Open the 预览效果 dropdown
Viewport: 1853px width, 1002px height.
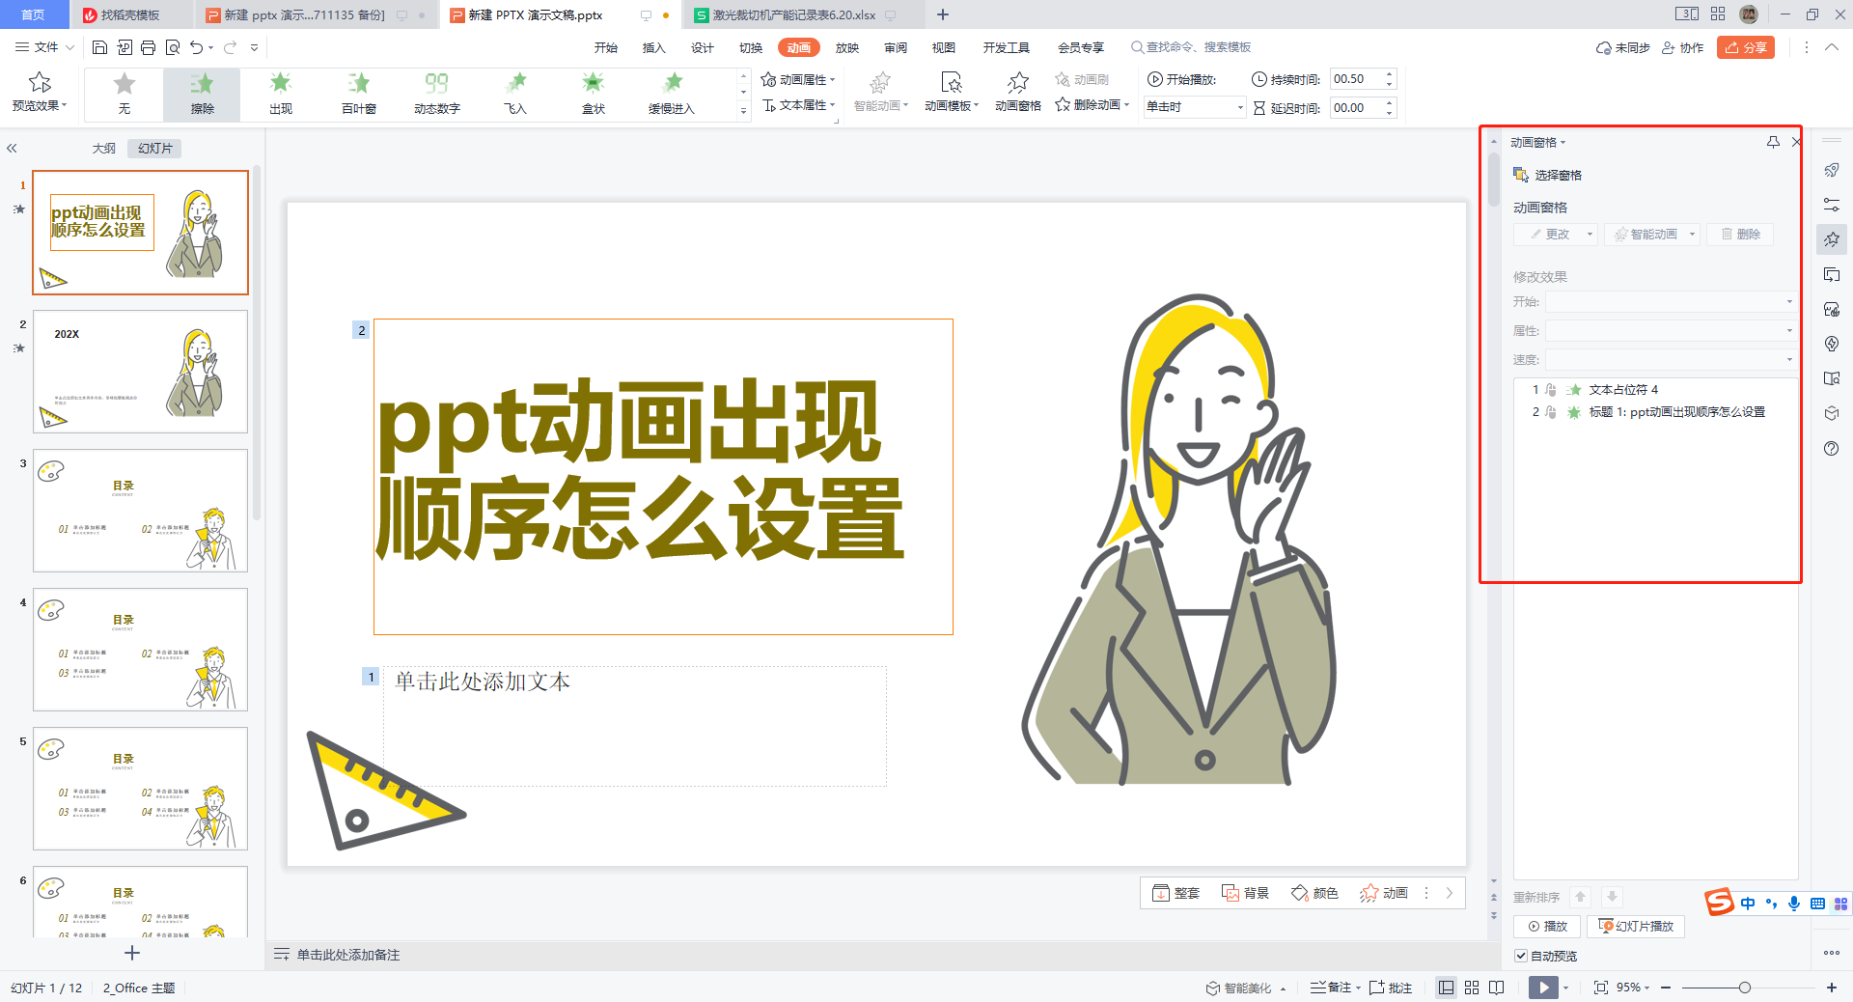[40, 93]
